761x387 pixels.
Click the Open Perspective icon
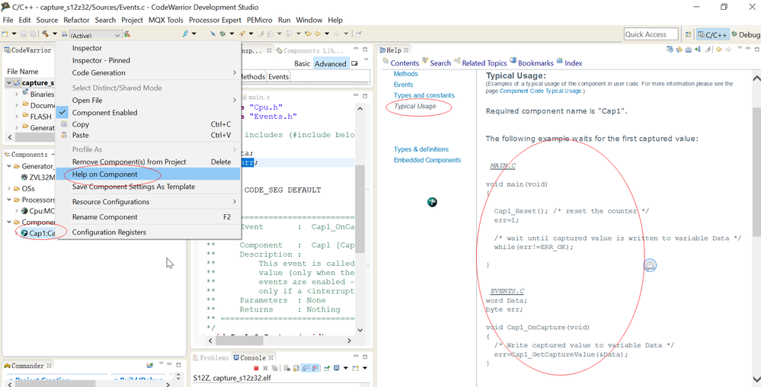(x=688, y=34)
